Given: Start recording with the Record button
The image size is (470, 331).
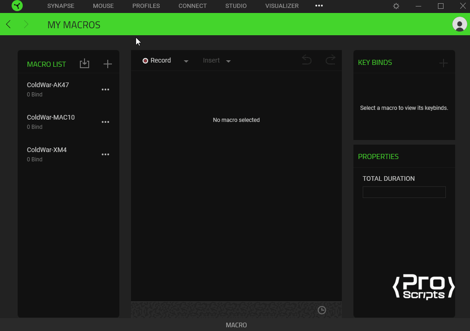Looking at the screenshot, I should pos(157,61).
